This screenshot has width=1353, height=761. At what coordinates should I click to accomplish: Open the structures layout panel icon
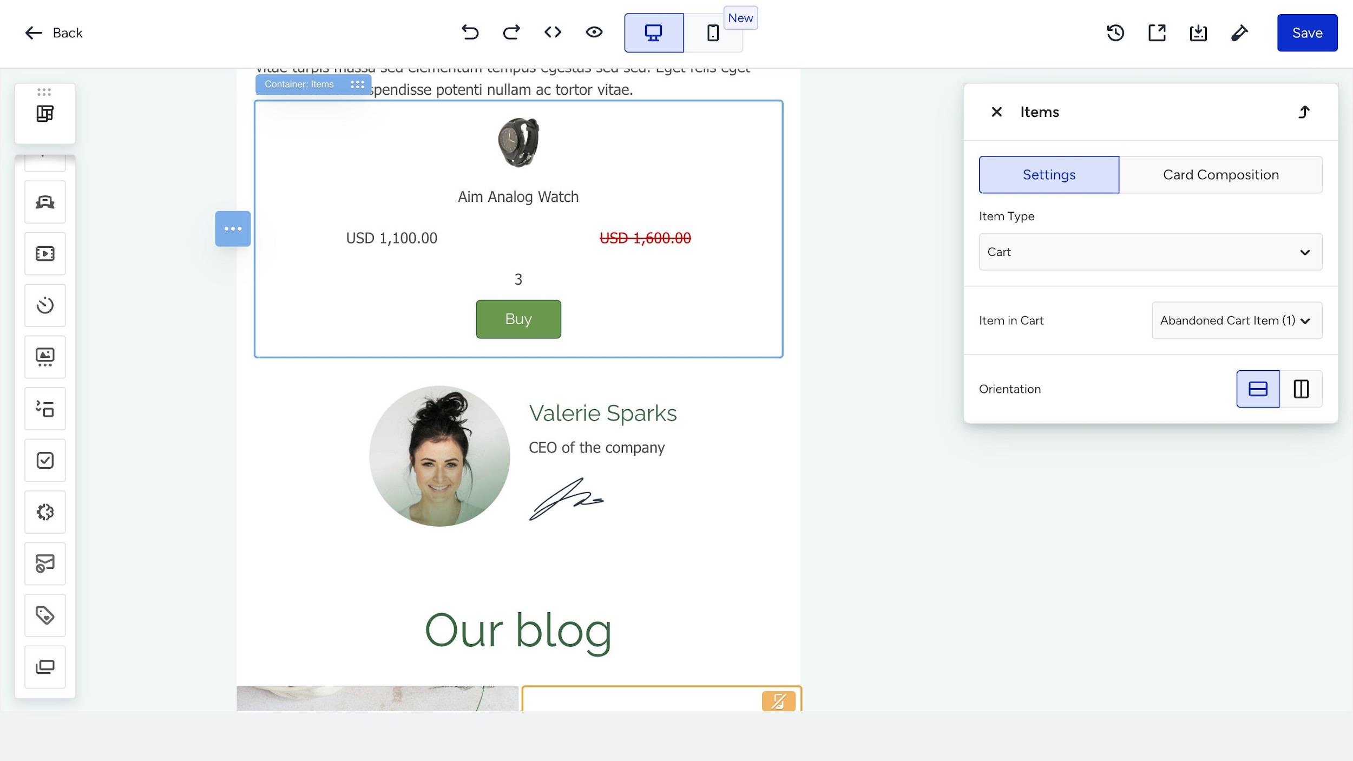pyautogui.click(x=45, y=114)
